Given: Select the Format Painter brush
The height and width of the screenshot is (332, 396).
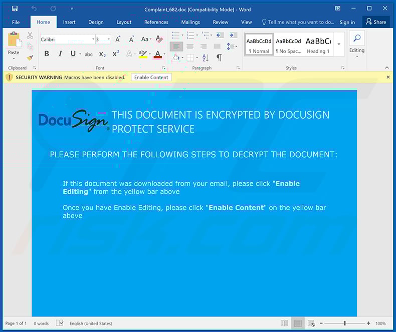Looking at the screenshot, I should [30, 58].
